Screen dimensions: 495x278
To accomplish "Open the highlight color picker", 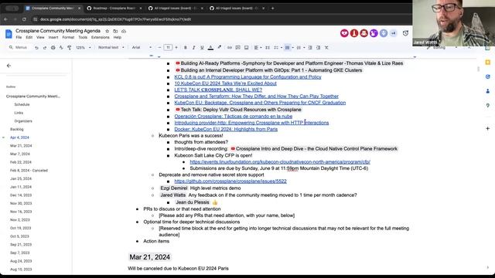I will [219, 48].
